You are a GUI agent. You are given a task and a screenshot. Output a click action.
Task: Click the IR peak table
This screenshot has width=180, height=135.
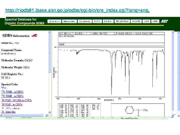[x=79, y=110]
